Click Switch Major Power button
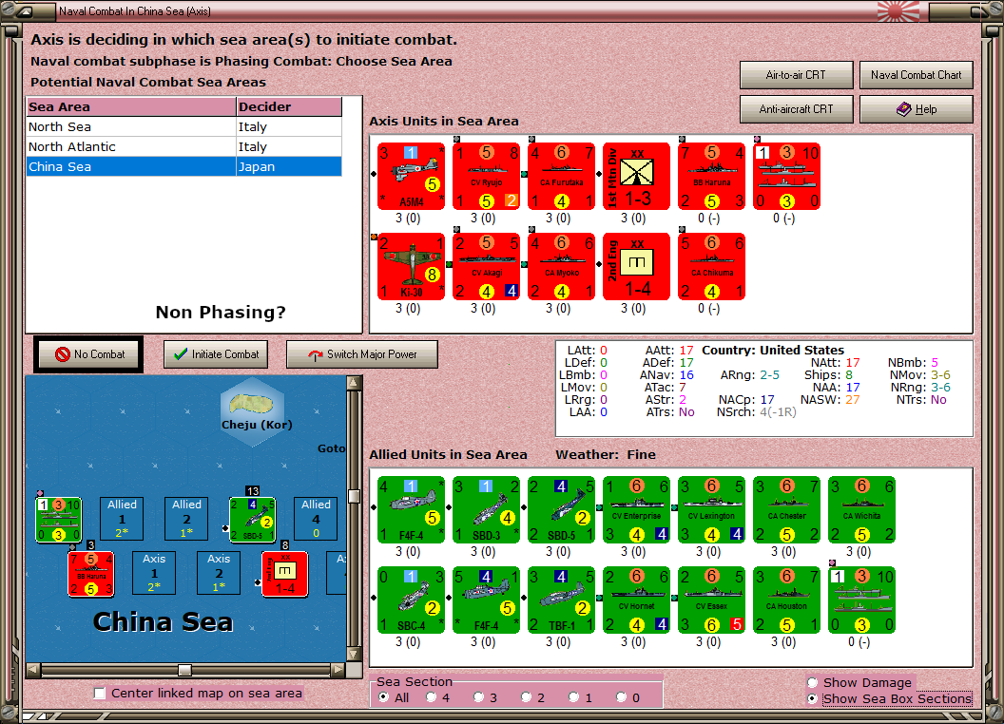Screen dimensions: 1004x724 [362, 354]
